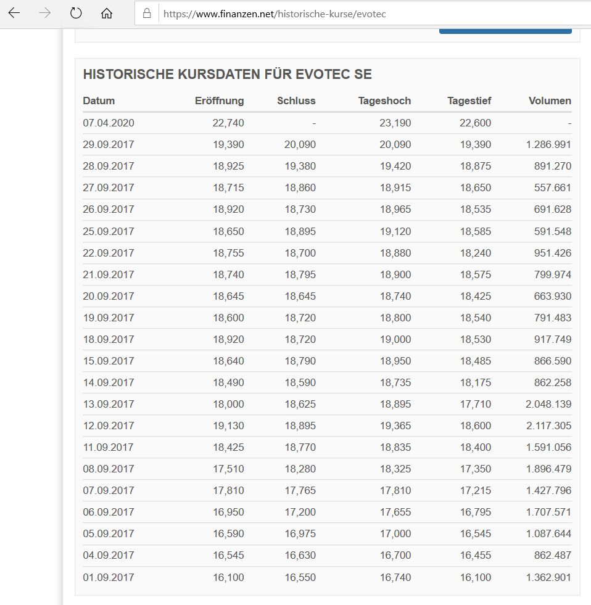This screenshot has width=591, height=605.
Task: Click the heading Historische Kursdaten für Evotec SE
Action: click(228, 74)
